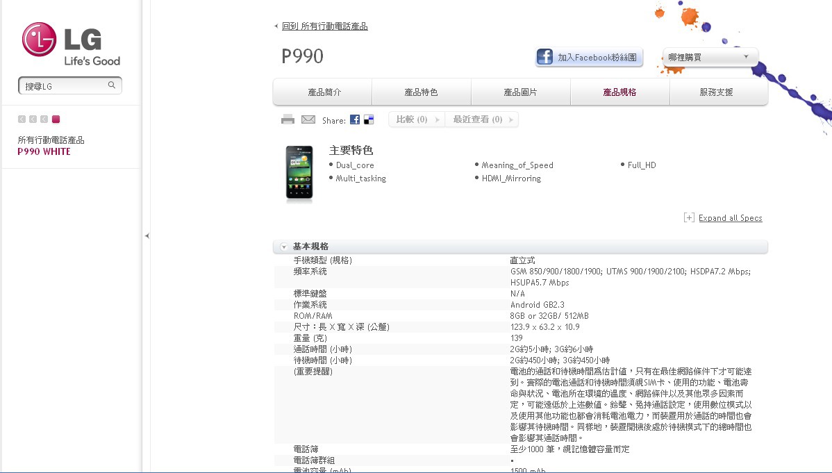Collapse the sidebar with the small arrow
The width and height of the screenshot is (832, 473).
147,235
